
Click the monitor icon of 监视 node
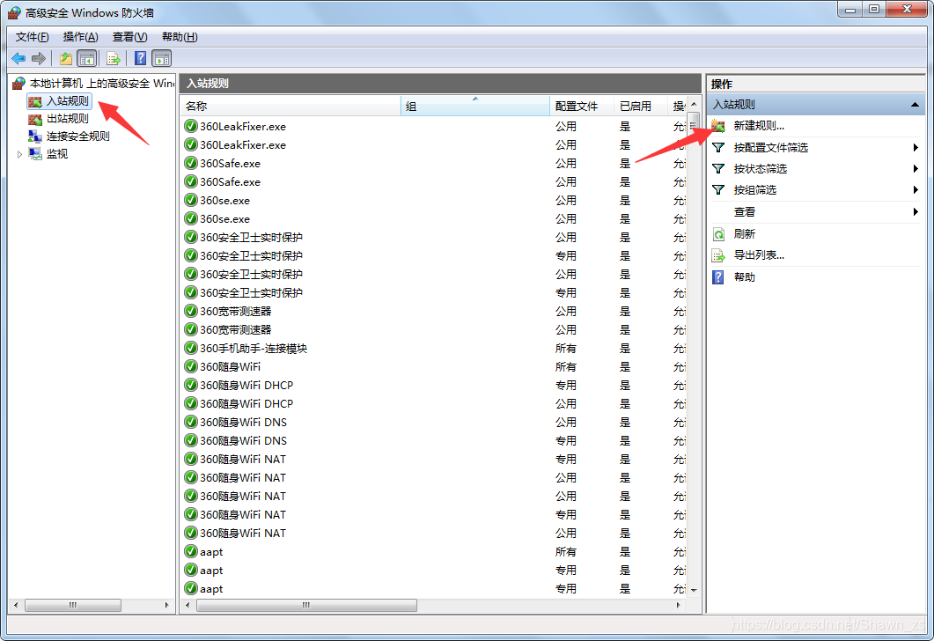click(x=35, y=154)
